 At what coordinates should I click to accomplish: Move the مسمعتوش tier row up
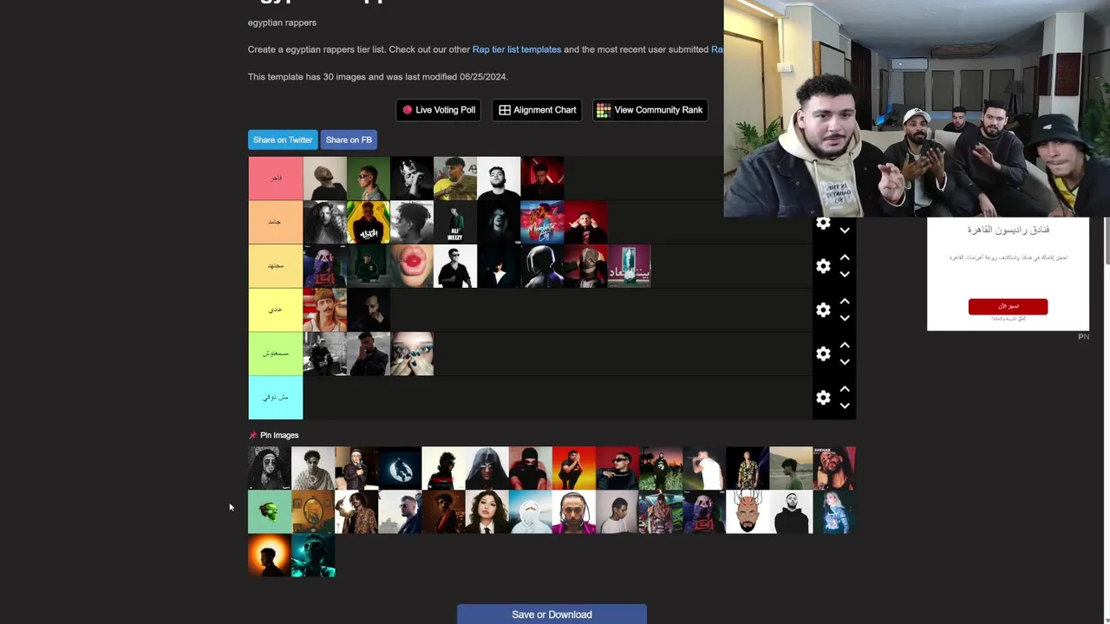pos(845,346)
